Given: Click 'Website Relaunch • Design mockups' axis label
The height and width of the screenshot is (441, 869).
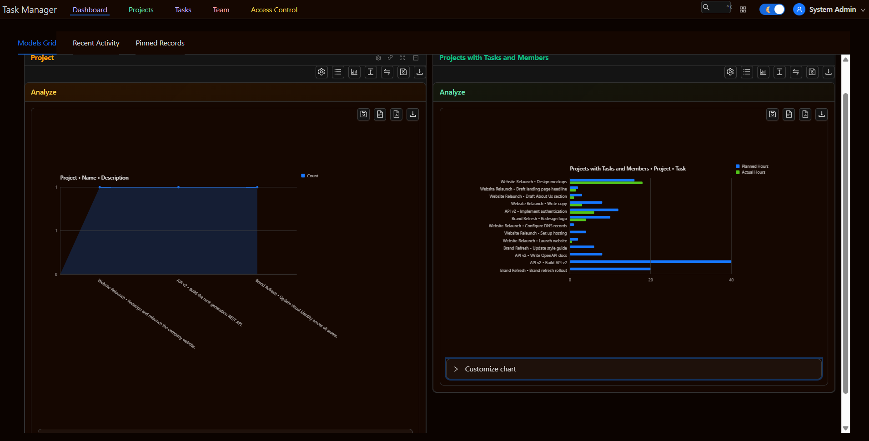Looking at the screenshot, I should pyautogui.click(x=533, y=182).
